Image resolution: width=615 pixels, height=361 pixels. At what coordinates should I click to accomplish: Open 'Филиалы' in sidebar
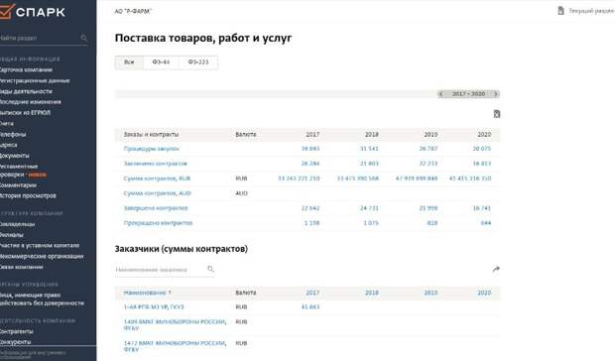11,235
